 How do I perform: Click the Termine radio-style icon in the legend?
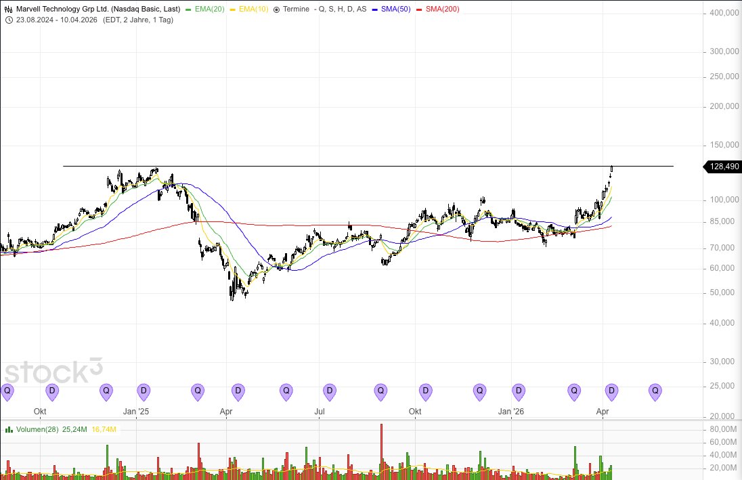(276, 9)
